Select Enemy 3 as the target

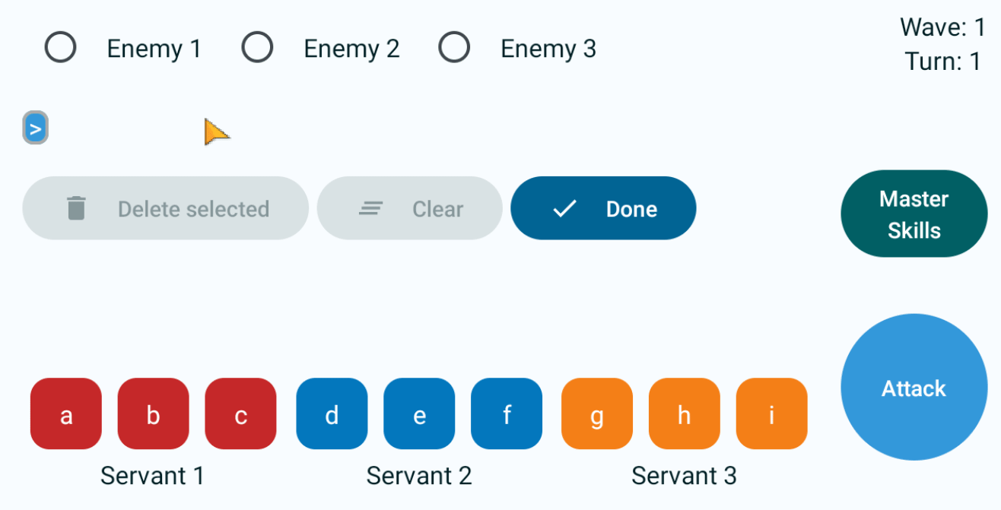pos(454,47)
